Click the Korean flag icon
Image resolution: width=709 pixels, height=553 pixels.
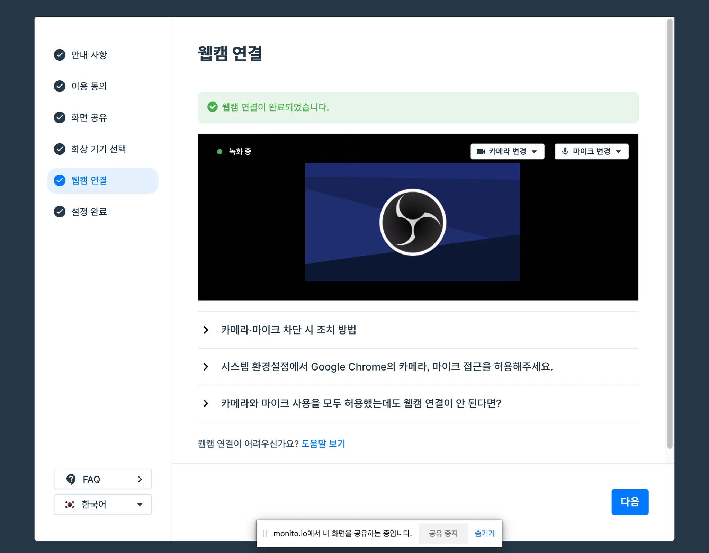(x=70, y=505)
